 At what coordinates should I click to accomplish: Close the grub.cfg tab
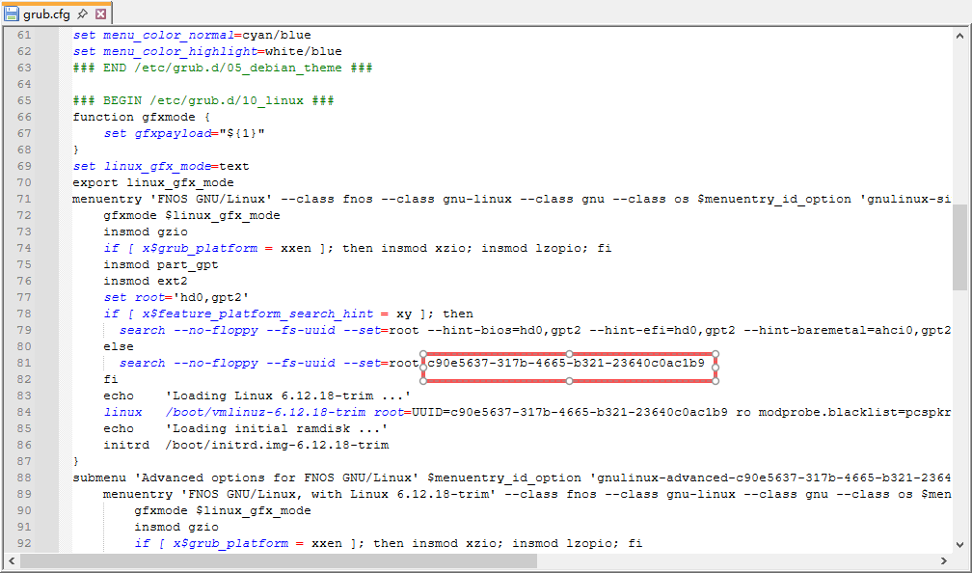(x=100, y=14)
